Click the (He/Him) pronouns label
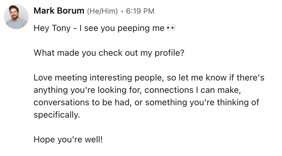 (102, 11)
